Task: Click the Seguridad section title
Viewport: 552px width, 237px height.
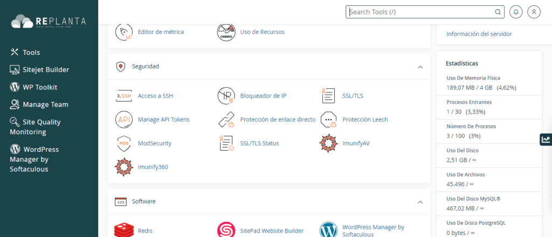Action: pyautogui.click(x=146, y=66)
